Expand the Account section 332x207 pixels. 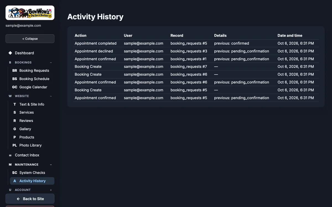(51, 190)
